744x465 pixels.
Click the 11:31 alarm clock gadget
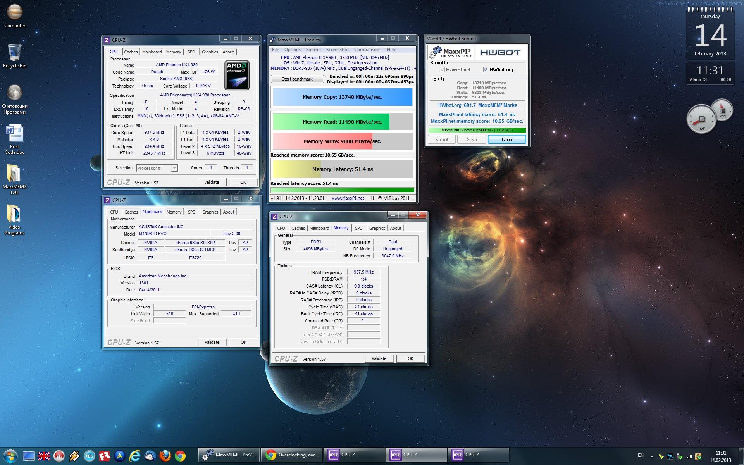[x=710, y=74]
